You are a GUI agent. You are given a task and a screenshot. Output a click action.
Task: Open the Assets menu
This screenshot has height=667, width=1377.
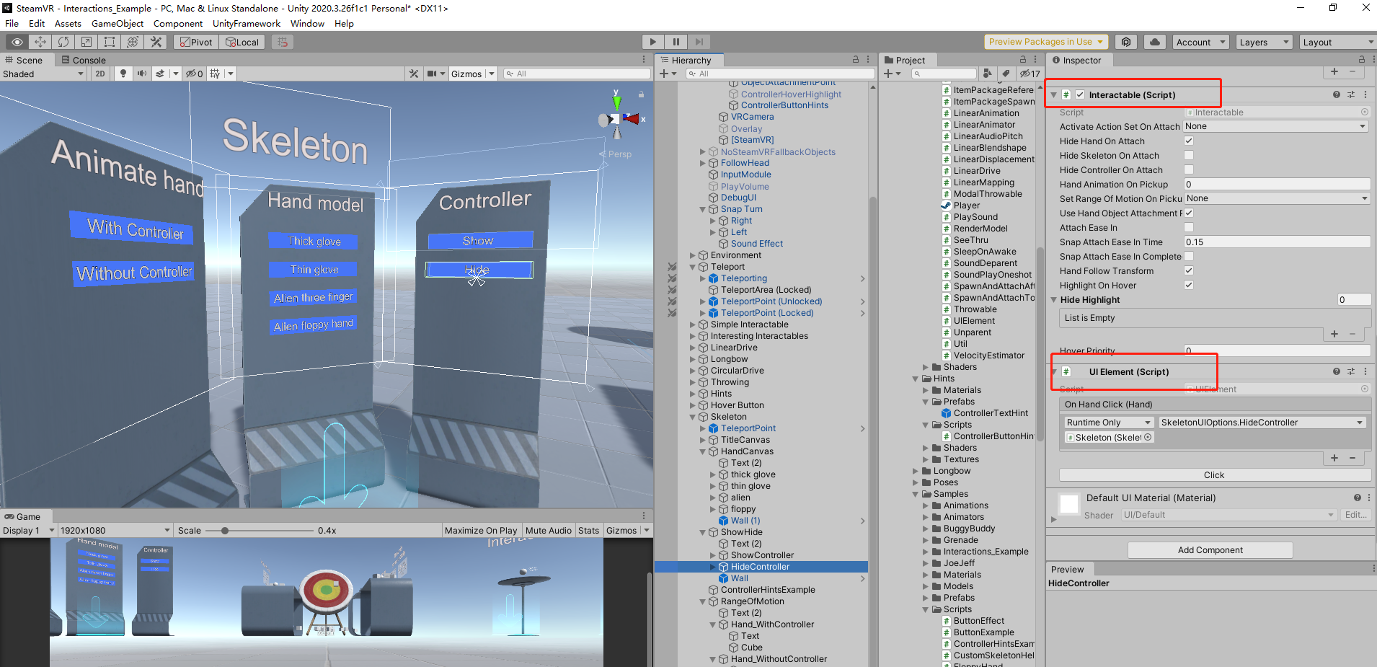(x=68, y=23)
